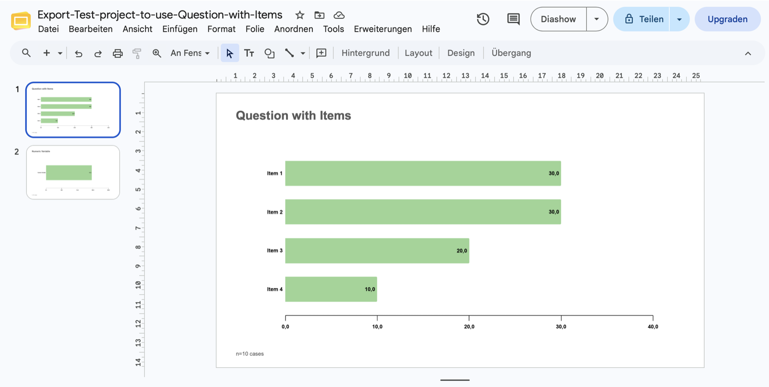
Task: Open the new slide layout dropdown
Action: pos(60,53)
